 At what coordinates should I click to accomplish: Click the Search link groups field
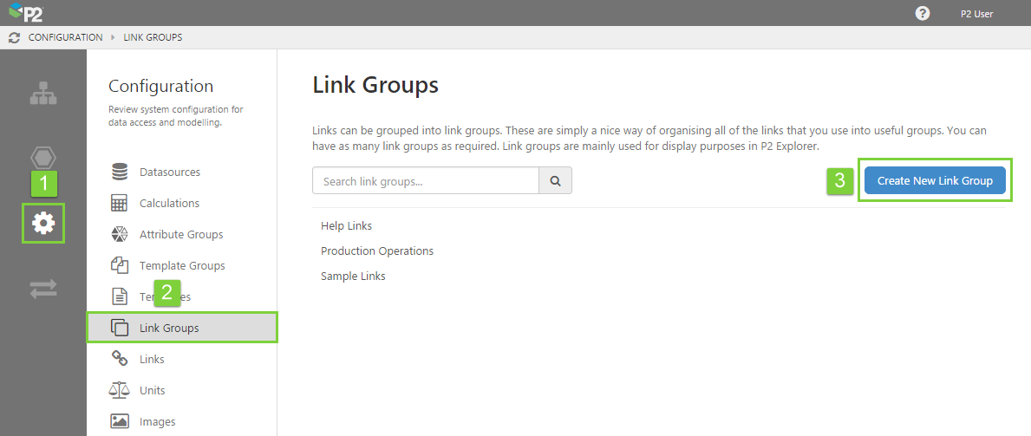(x=425, y=181)
